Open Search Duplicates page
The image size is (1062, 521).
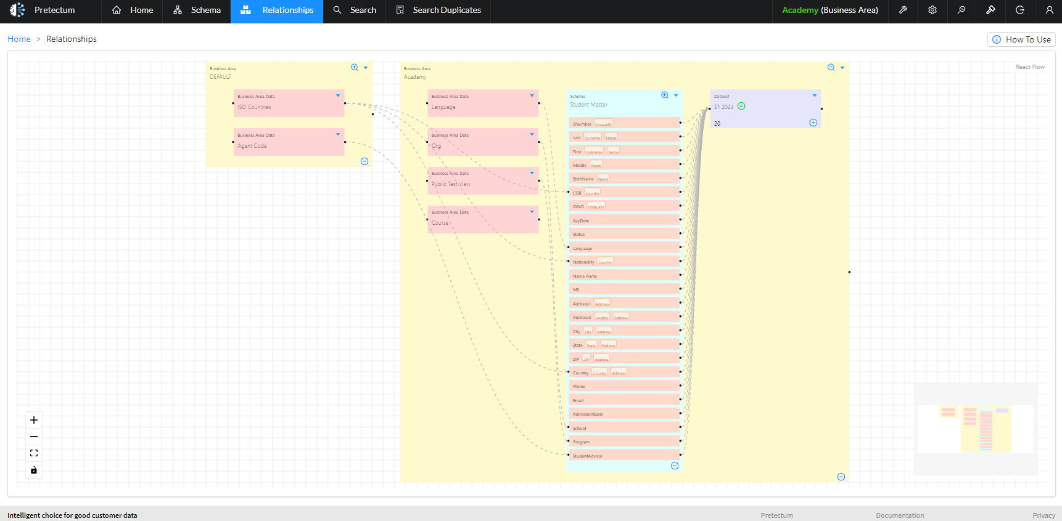point(438,10)
